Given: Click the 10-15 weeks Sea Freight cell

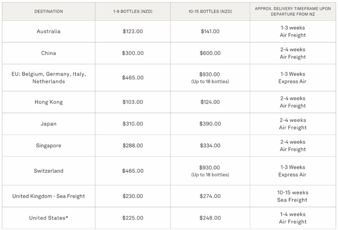Looking at the screenshot, I should click(x=293, y=196).
